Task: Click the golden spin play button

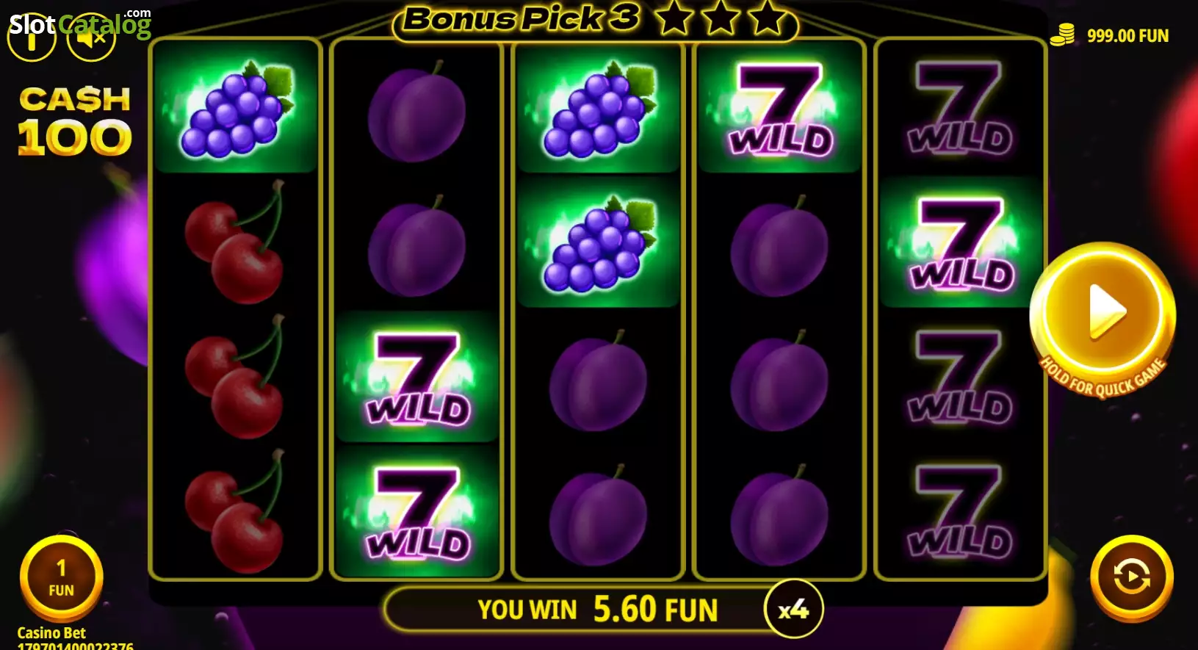Action: (x=1103, y=312)
